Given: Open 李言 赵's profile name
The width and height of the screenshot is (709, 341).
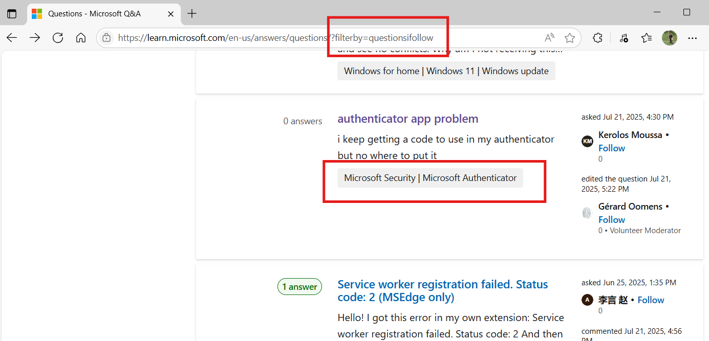Looking at the screenshot, I should [x=613, y=300].
